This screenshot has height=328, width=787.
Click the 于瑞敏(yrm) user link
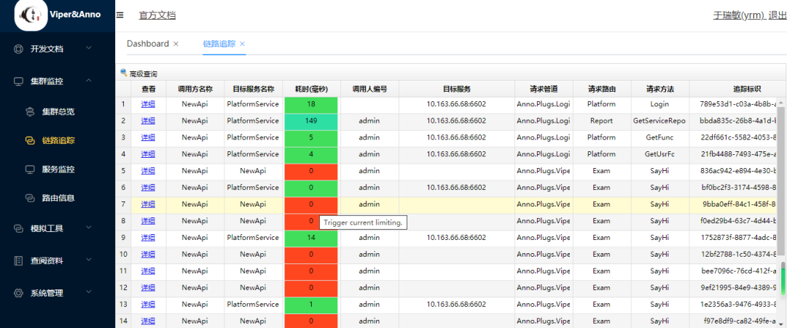pyautogui.click(x=739, y=15)
